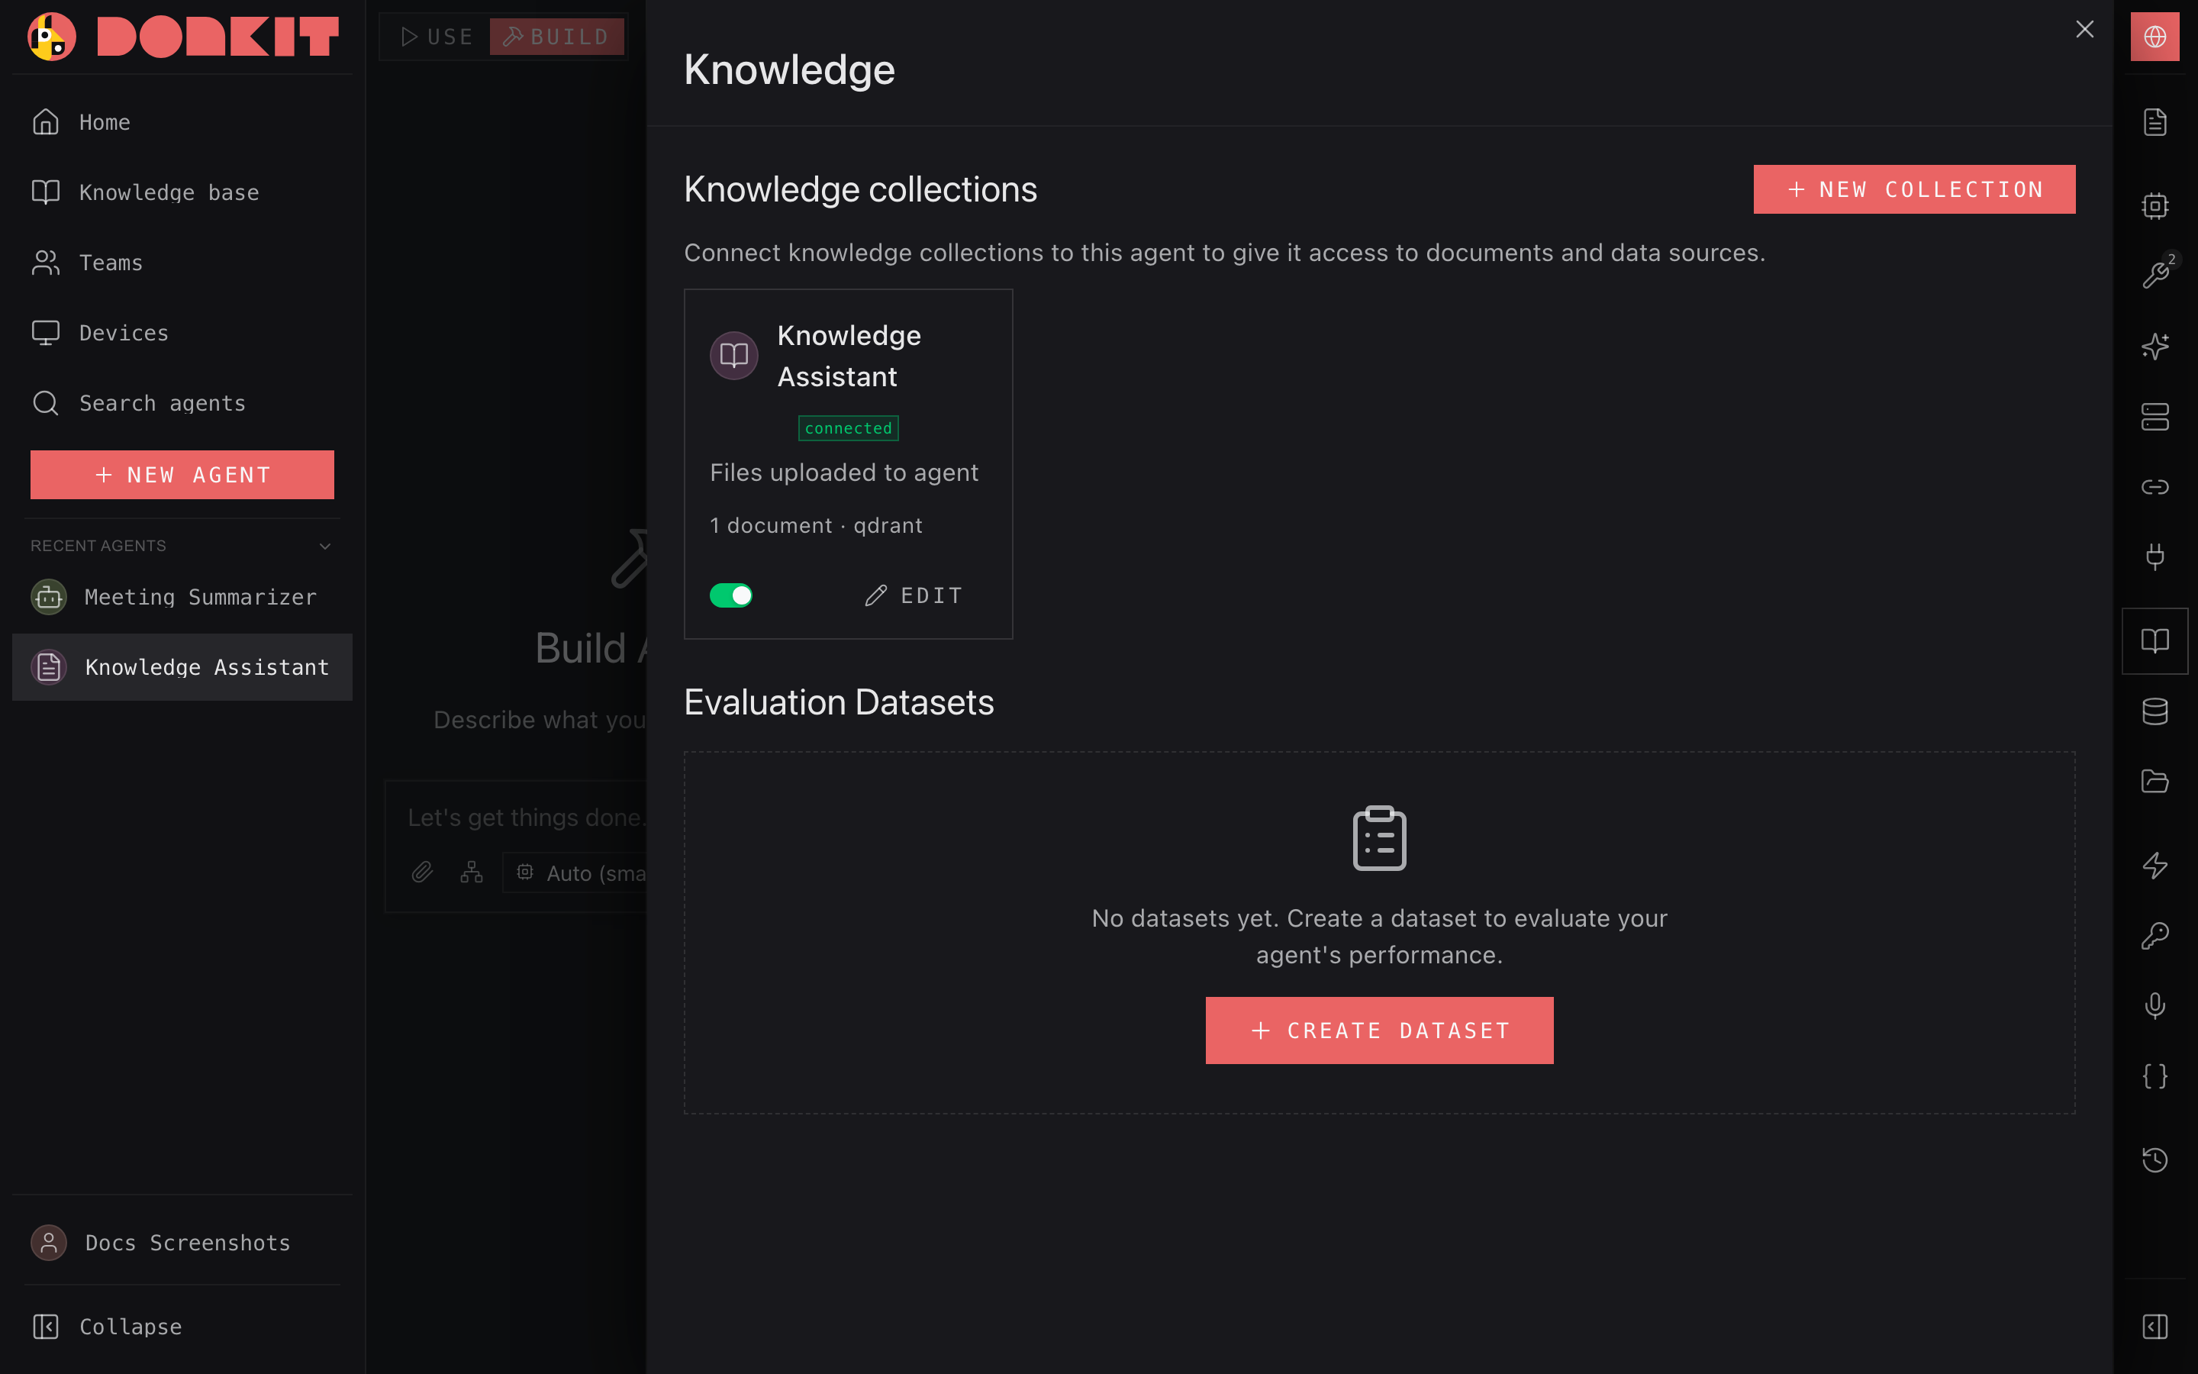Edit the Knowledge Assistant collection
2198x1374 pixels.
pos(913,595)
